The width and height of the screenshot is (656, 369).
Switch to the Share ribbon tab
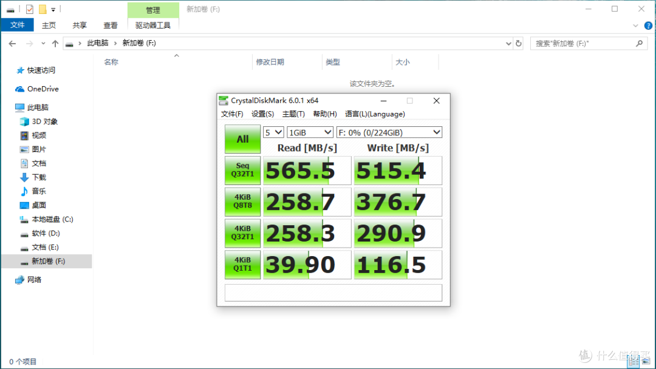point(80,25)
